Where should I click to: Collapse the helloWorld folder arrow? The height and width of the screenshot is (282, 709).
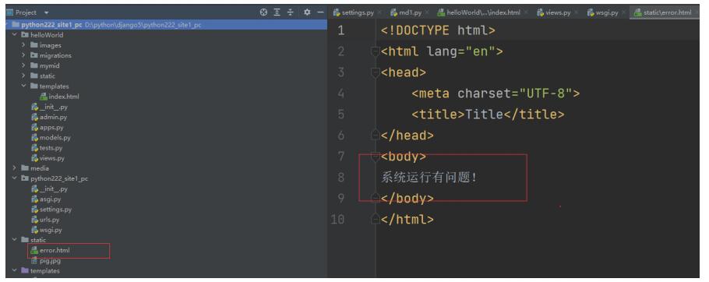point(15,35)
